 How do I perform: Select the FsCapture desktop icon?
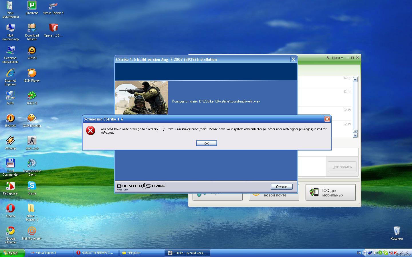point(10,188)
